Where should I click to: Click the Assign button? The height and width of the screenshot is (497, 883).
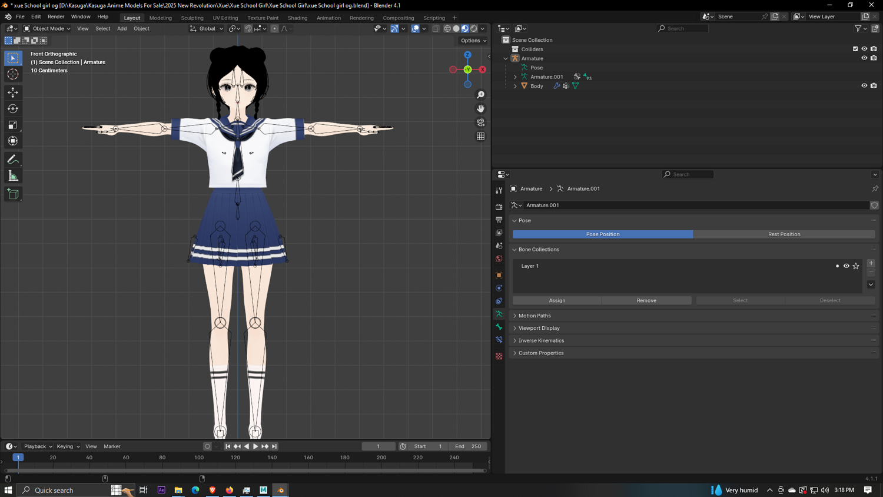tap(557, 300)
